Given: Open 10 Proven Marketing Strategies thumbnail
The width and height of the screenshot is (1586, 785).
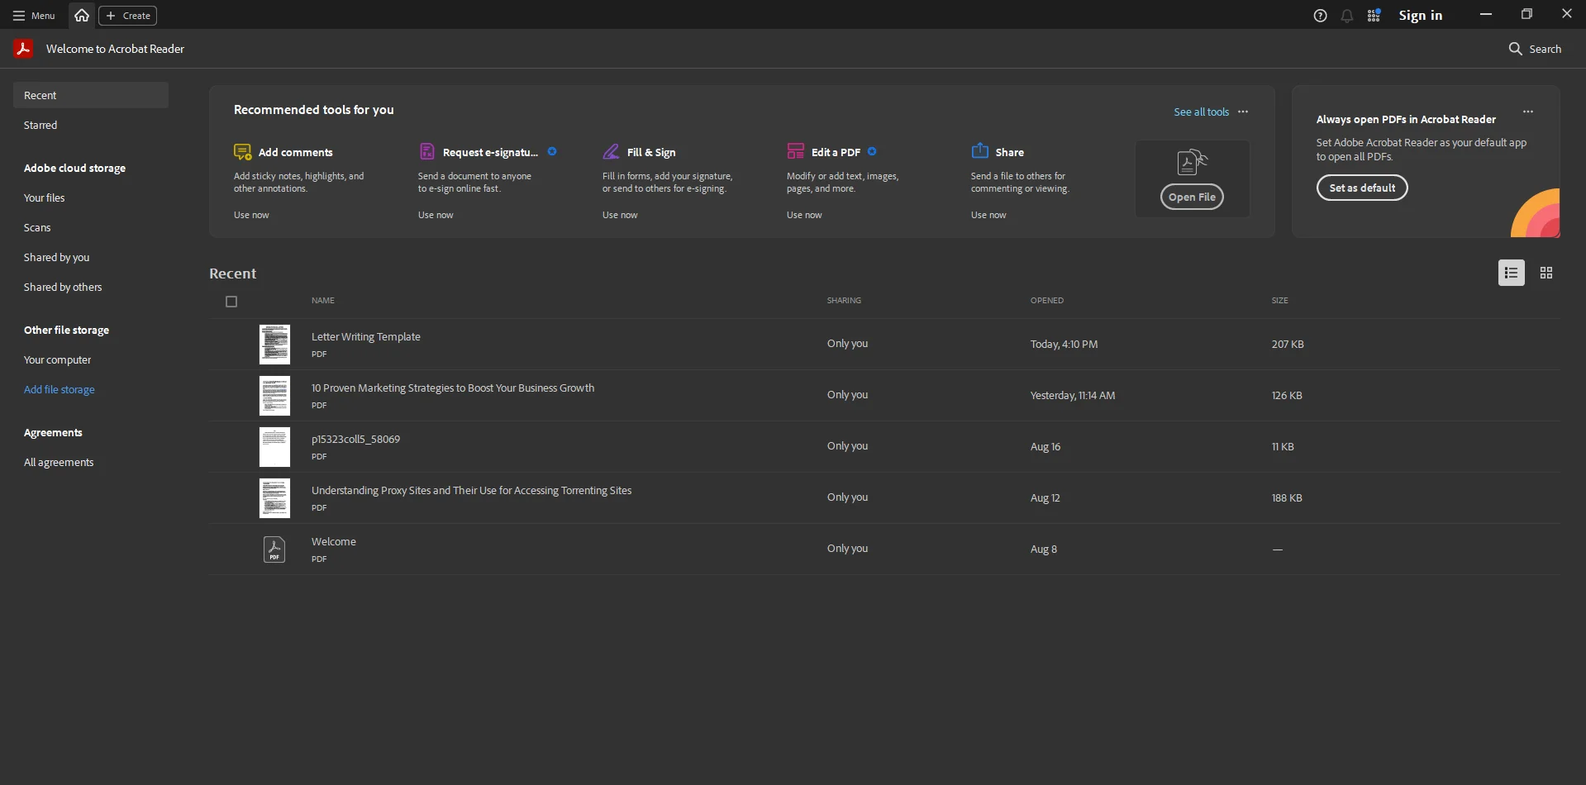Looking at the screenshot, I should [274, 396].
